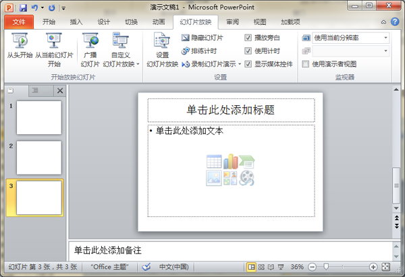This screenshot has height=277, width=405.
Task: Start show from current slide (从当前幻灯片开始)
Action: pos(54,49)
